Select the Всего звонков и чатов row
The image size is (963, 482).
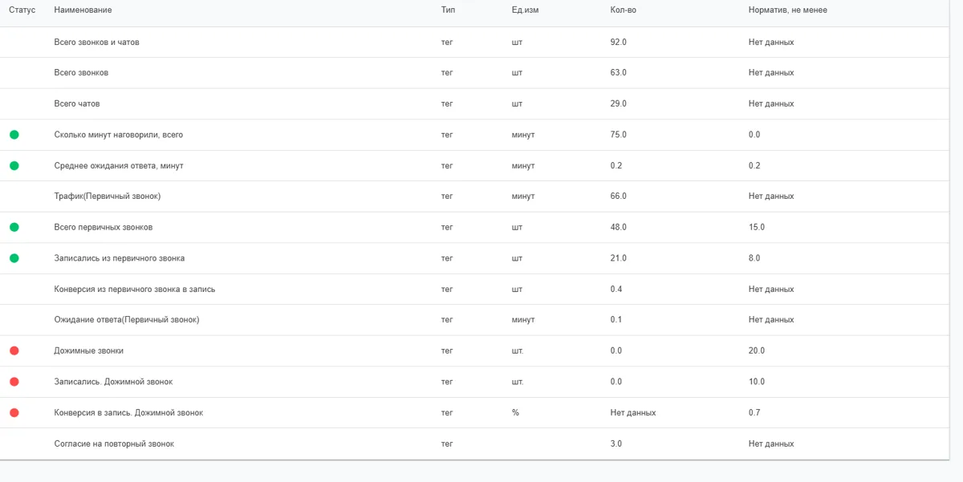(481, 42)
